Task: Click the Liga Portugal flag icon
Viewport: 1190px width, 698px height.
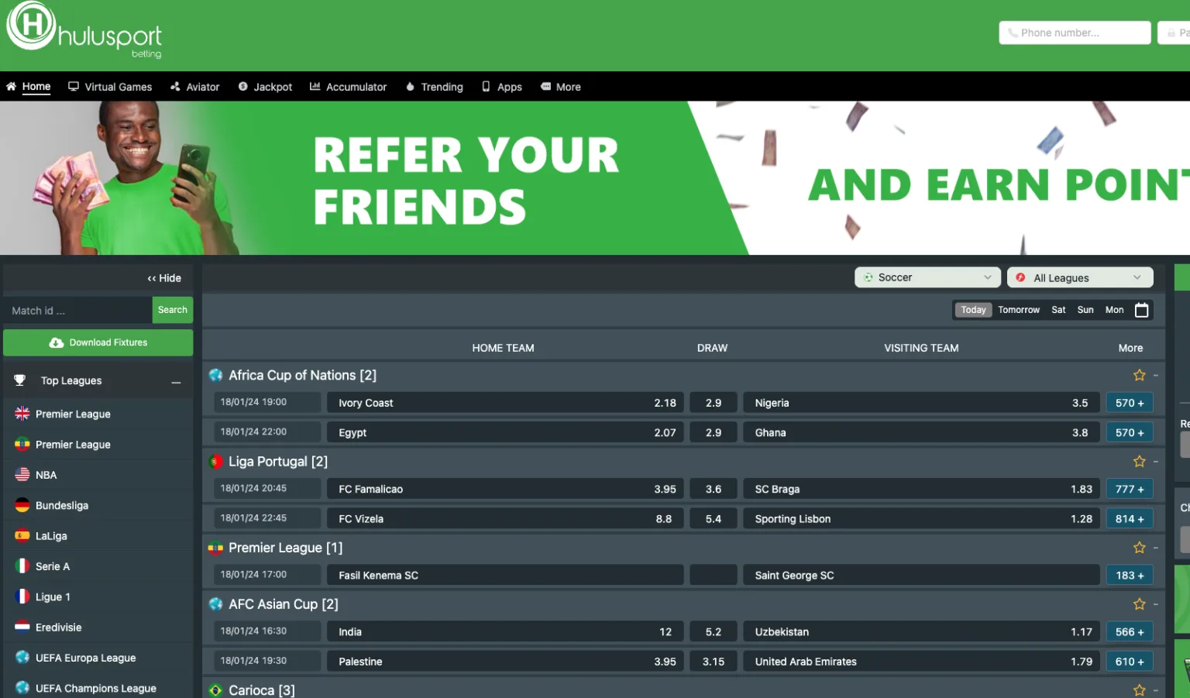Action: 216,462
